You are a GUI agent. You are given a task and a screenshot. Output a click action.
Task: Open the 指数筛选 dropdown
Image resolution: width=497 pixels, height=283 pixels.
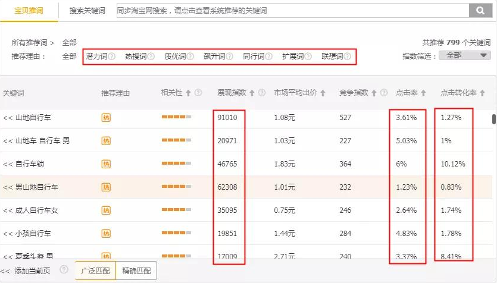(465, 55)
